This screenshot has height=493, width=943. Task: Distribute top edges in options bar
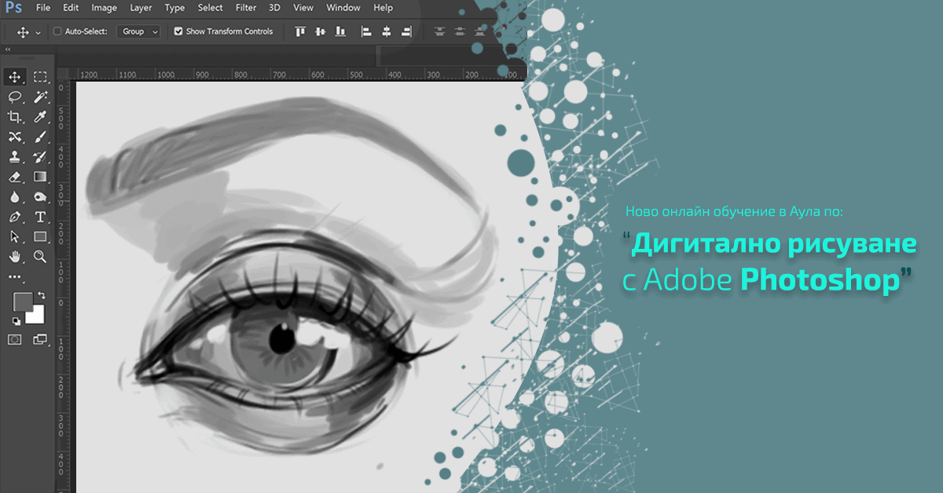(439, 32)
